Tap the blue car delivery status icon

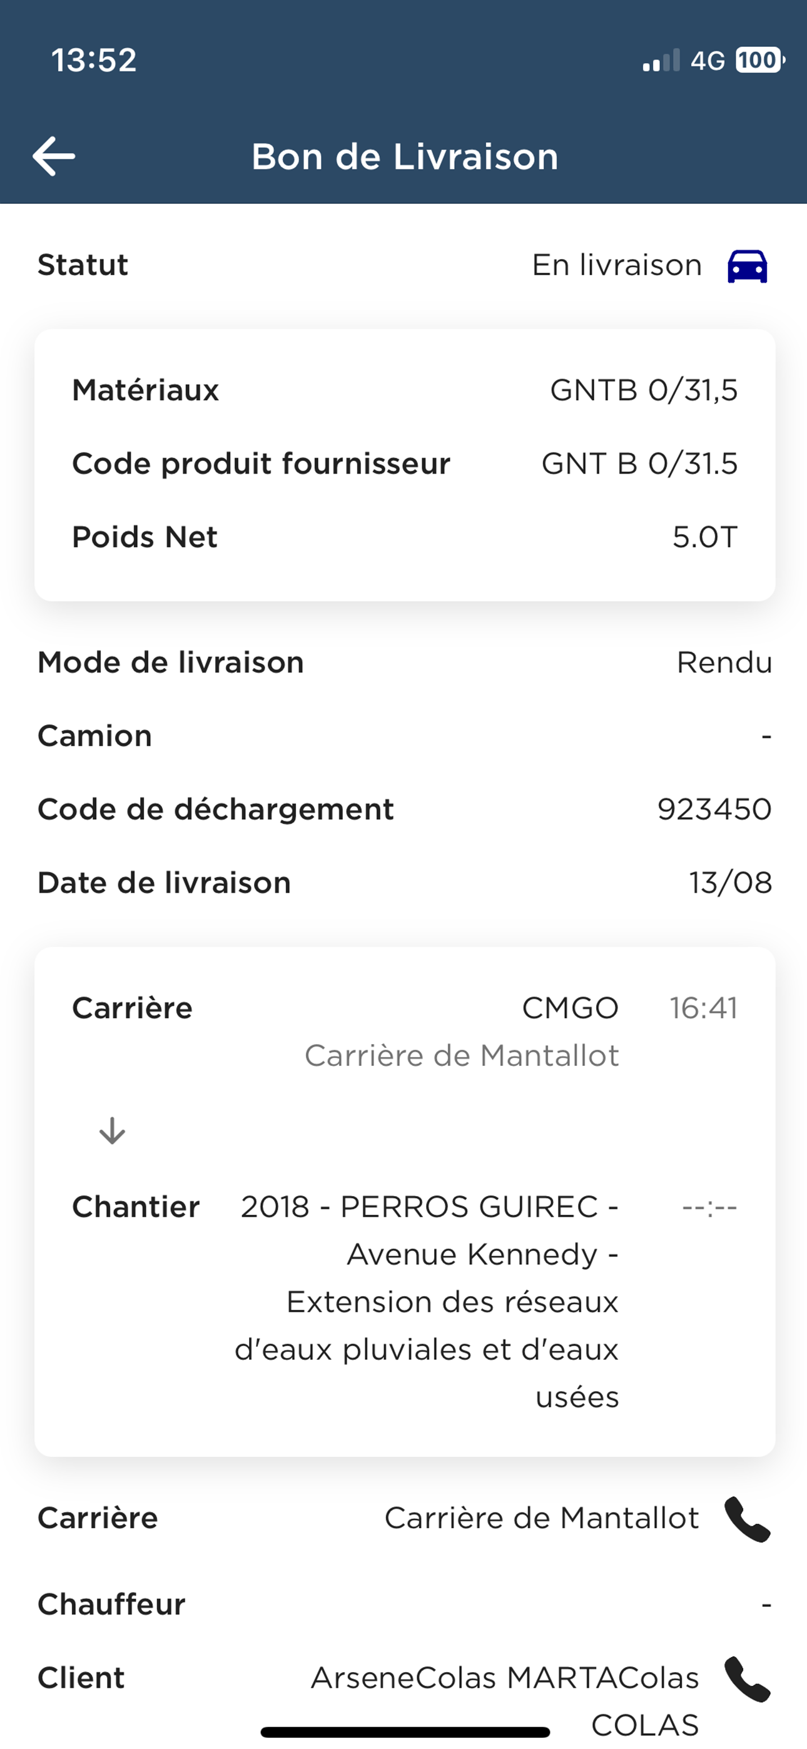[747, 266]
